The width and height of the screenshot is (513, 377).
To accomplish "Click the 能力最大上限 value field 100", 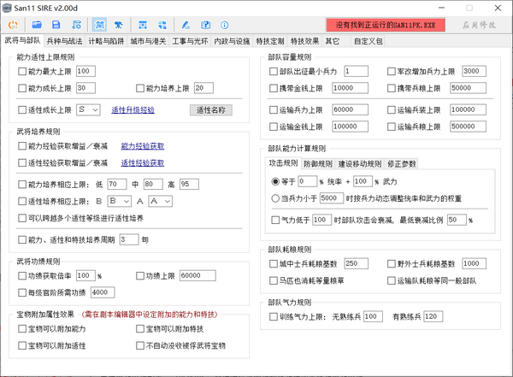I will 85,71.
